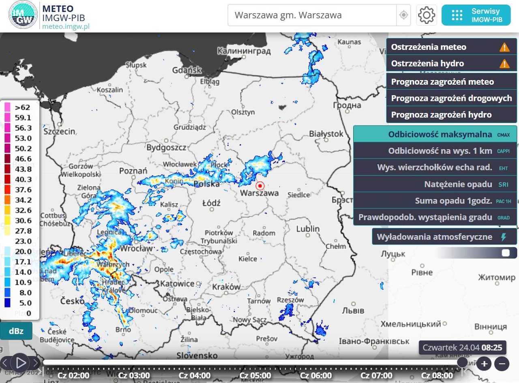Screen dimensions: 519x383
Task: Select Odbiciowość maksymalna CMAX layer
Action: pos(435,134)
